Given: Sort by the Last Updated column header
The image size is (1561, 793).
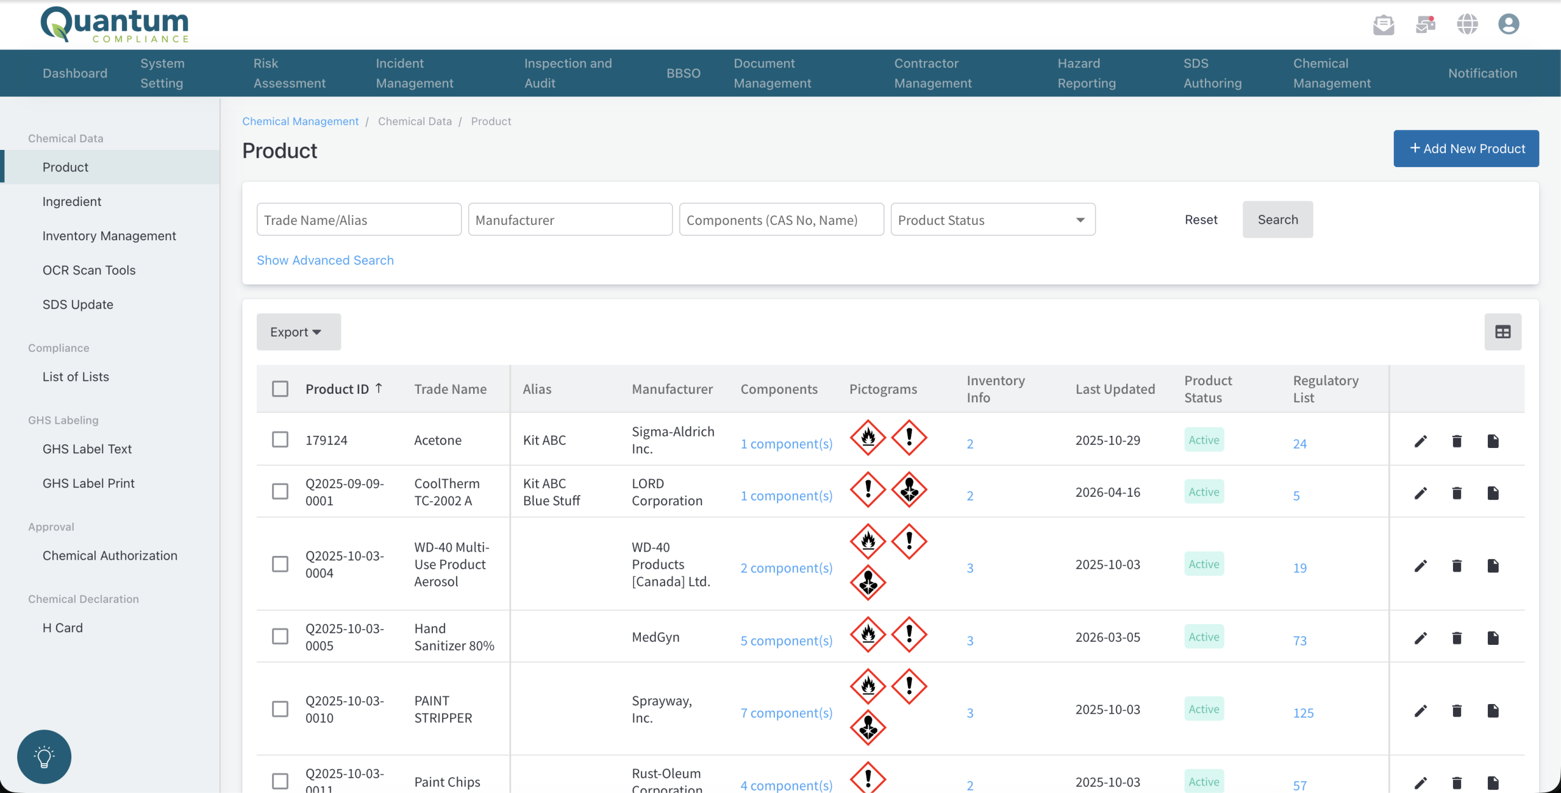Looking at the screenshot, I should [1115, 389].
